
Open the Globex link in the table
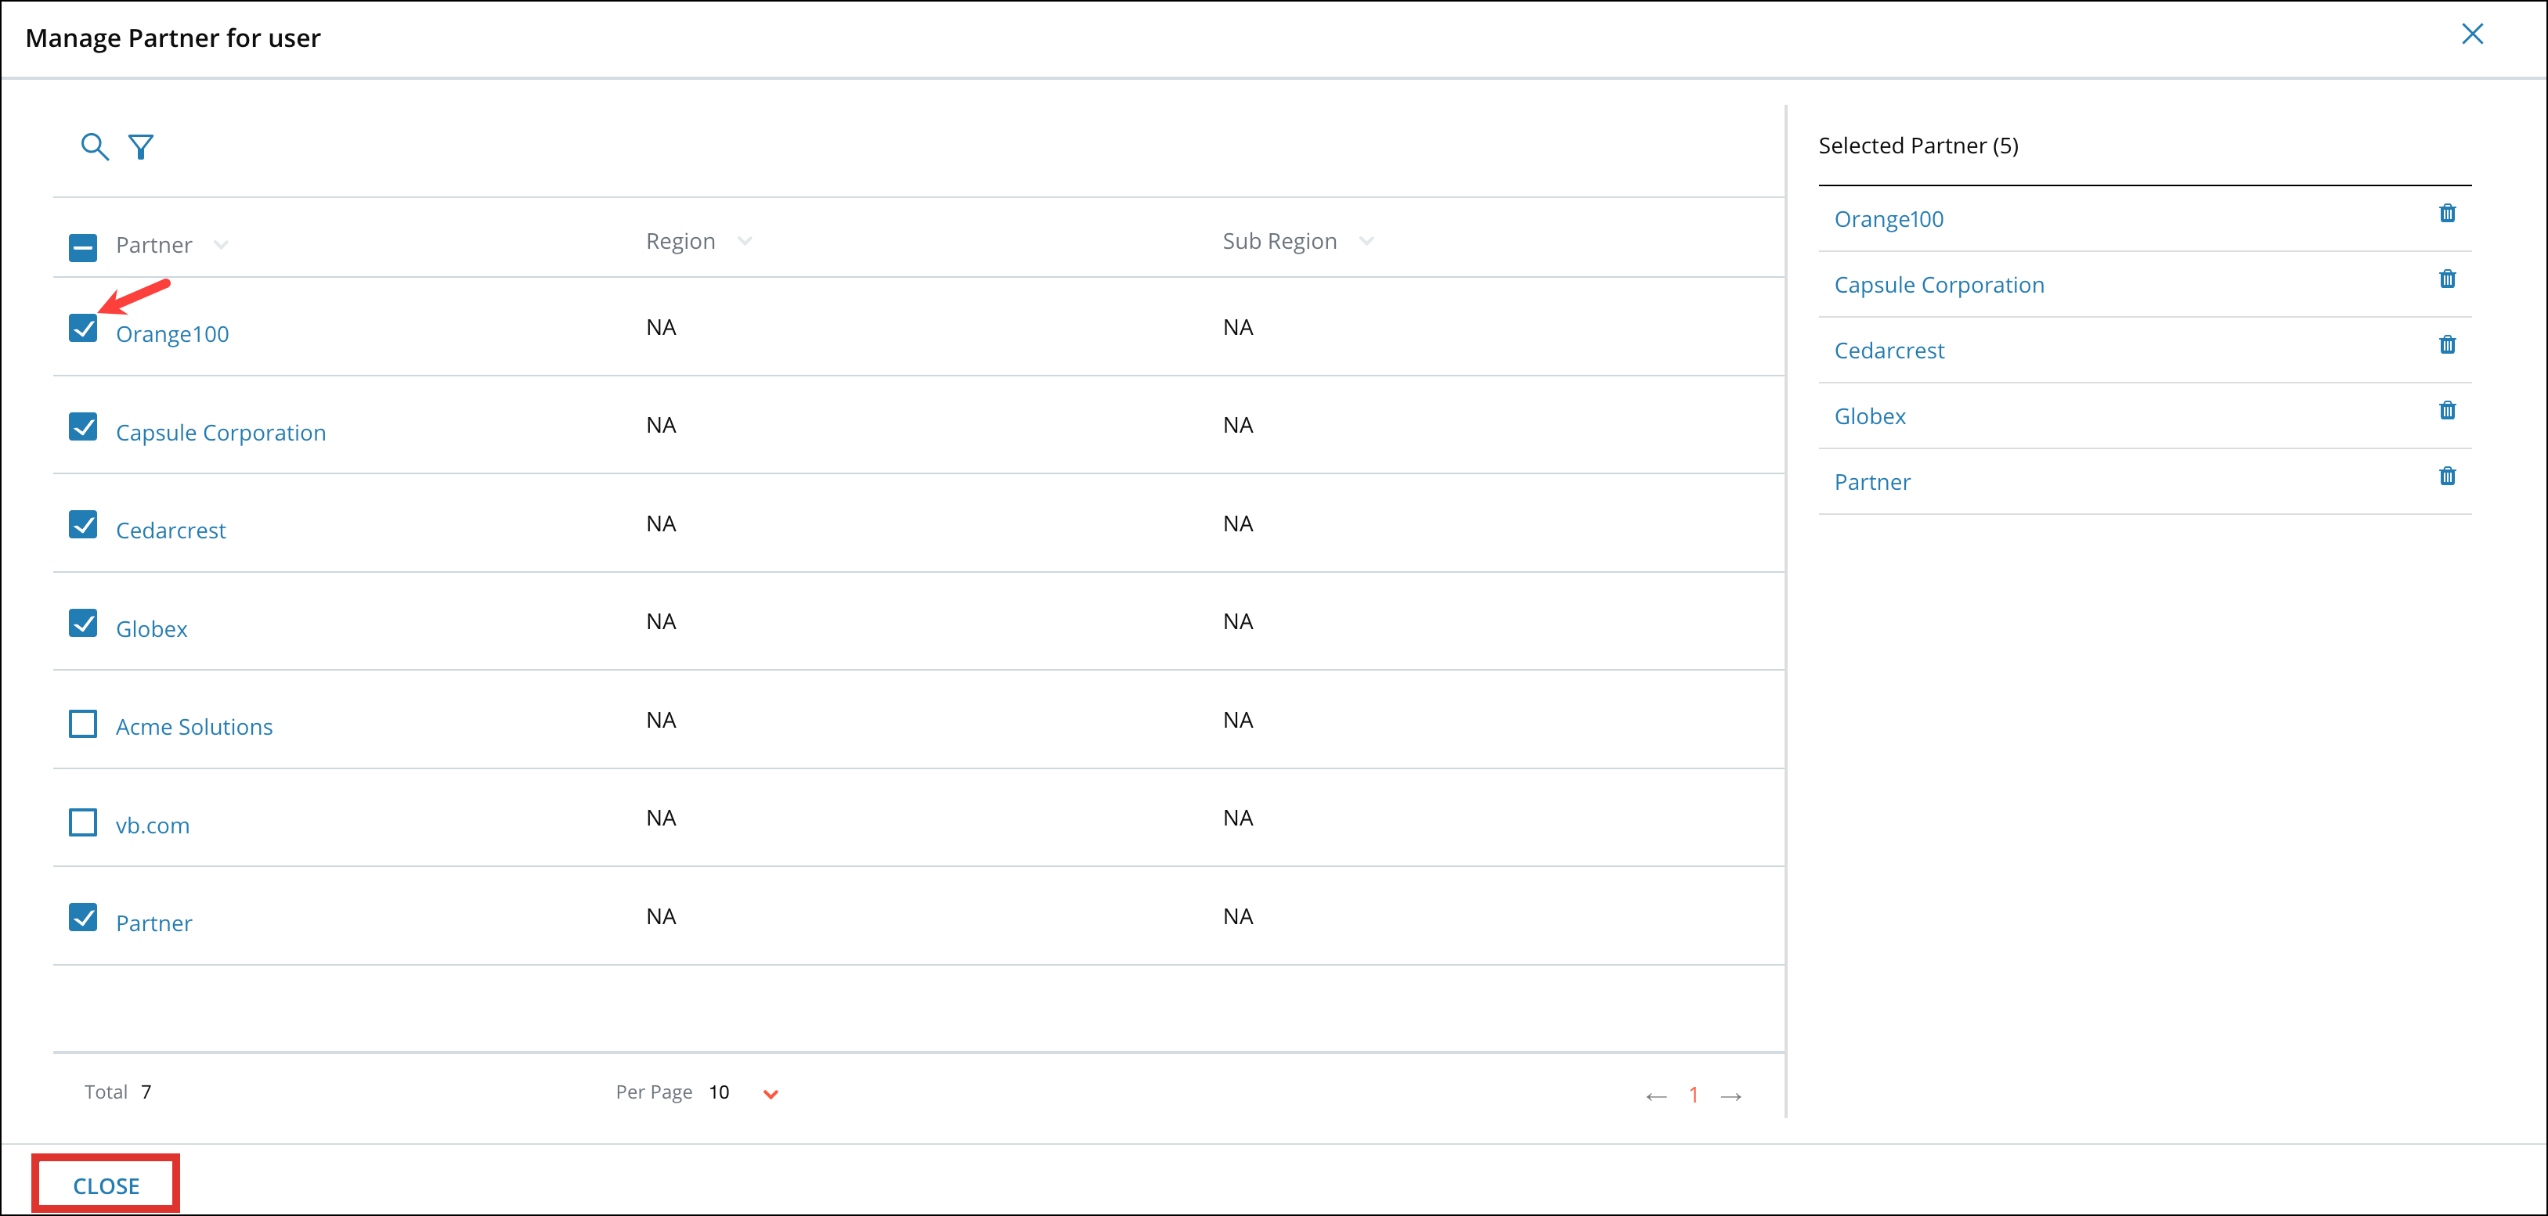click(151, 629)
